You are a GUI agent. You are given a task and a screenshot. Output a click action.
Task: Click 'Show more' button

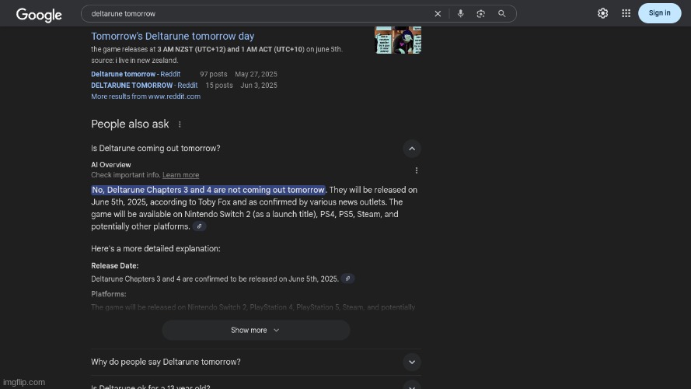(x=256, y=330)
